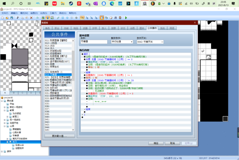Screen dimensions: 239x160
Task: Set map zoom scale to 1/1
Action: tap(82, 18)
